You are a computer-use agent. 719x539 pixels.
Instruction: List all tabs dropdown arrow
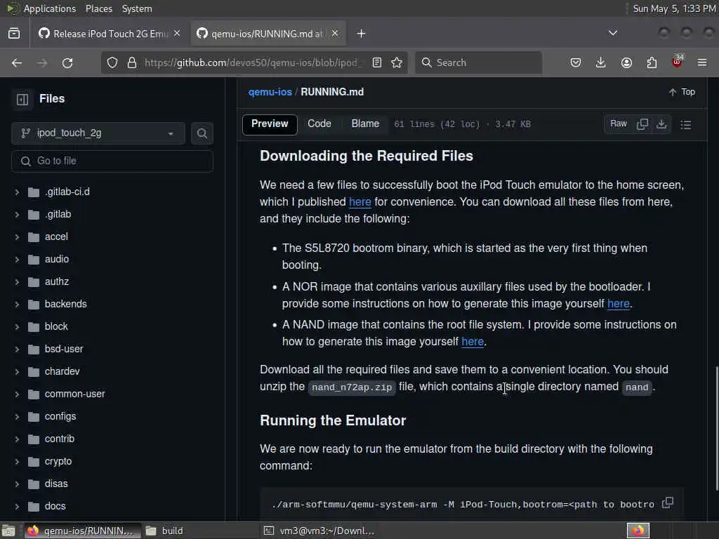pos(612,33)
